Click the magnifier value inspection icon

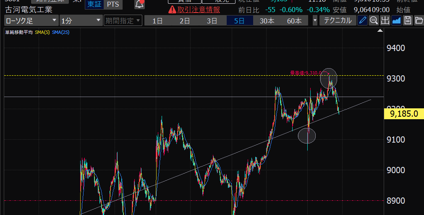[x=374, y=20]
